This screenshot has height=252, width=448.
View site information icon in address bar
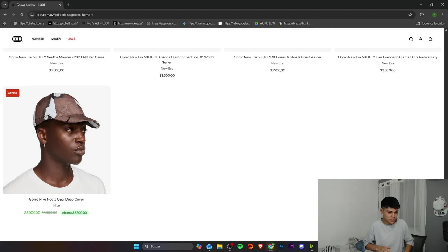click(x=32, y=15)
